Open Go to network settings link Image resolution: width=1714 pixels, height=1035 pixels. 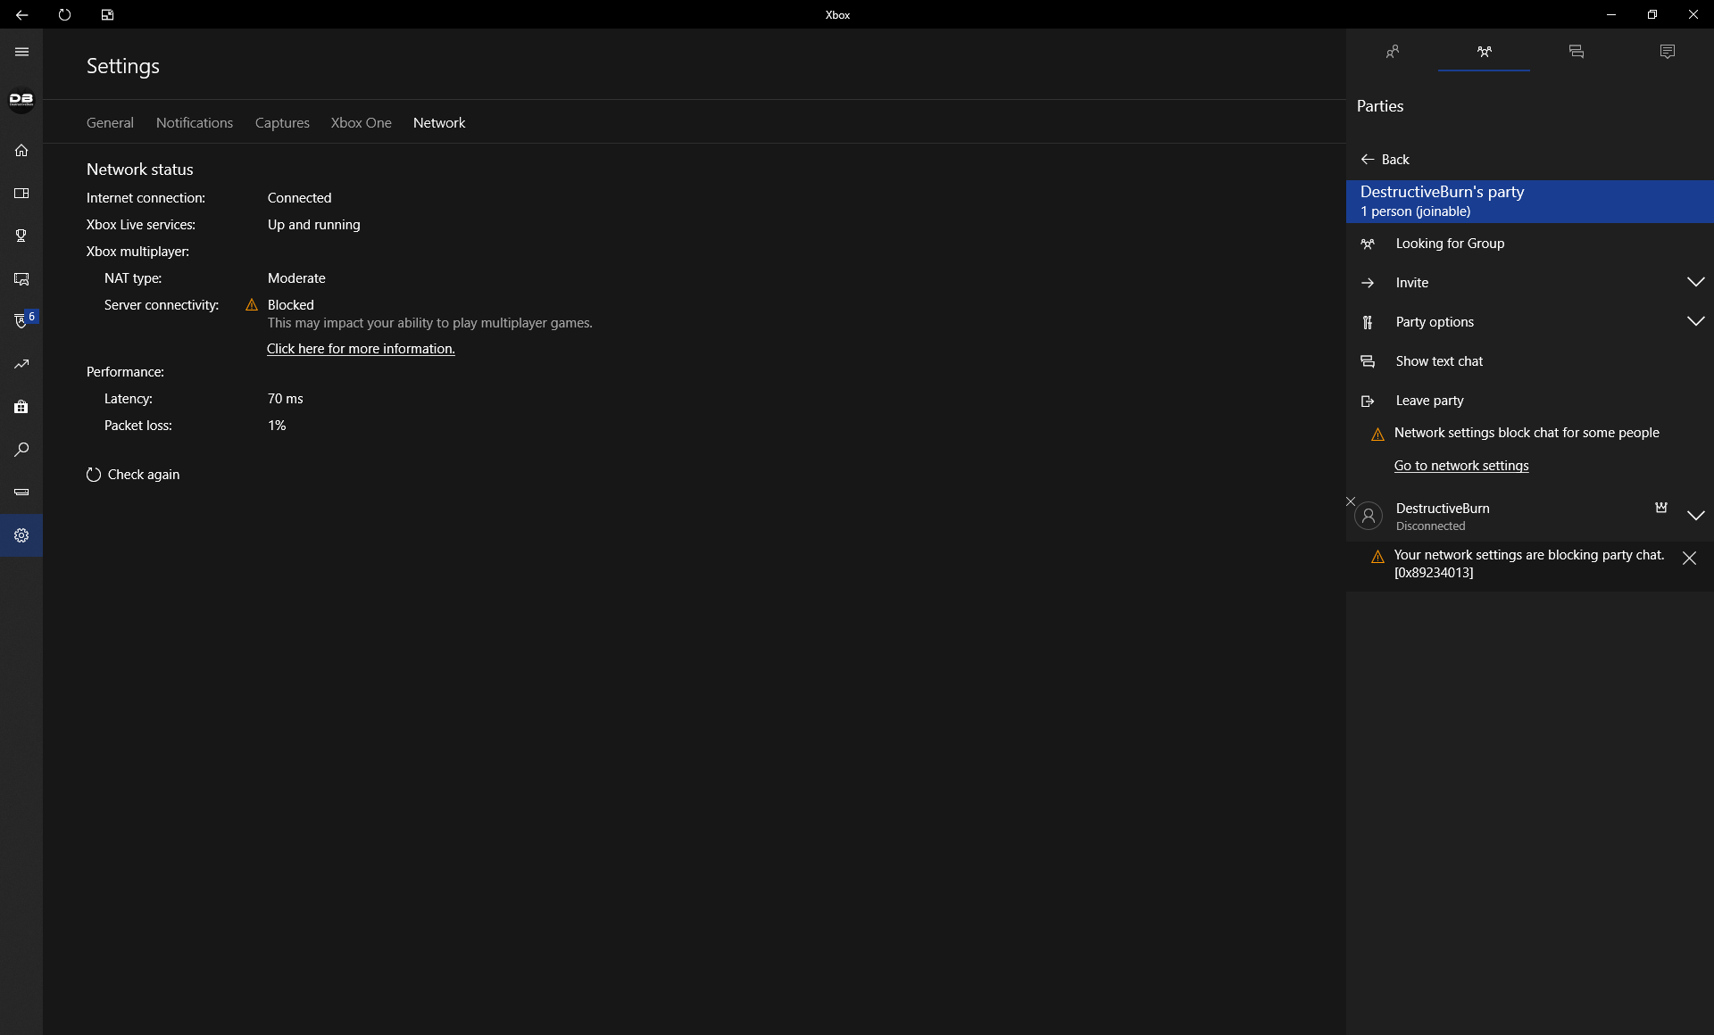[1460, 466]
